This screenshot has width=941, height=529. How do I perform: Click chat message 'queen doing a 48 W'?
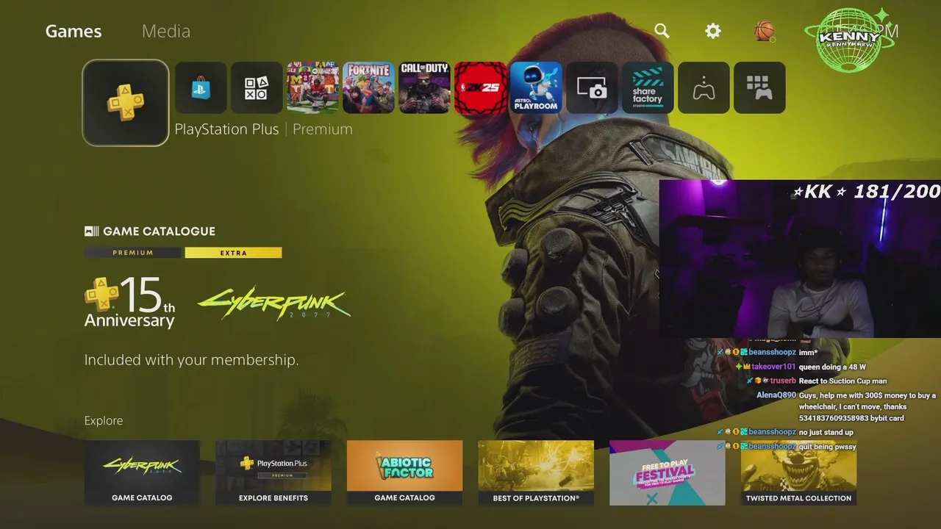pos(832,367)
